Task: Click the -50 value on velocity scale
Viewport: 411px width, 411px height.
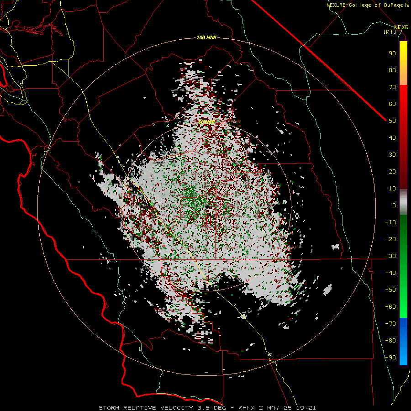Action: click(x=390, y=290)
